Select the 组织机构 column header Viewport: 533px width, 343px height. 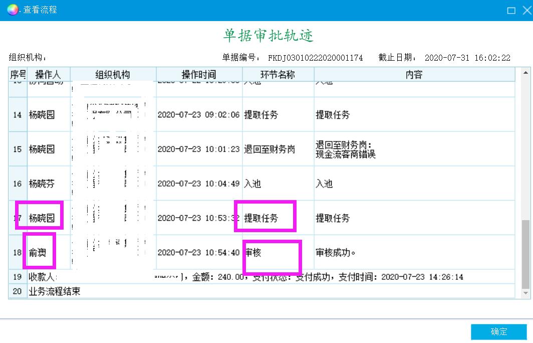[113, 75]
